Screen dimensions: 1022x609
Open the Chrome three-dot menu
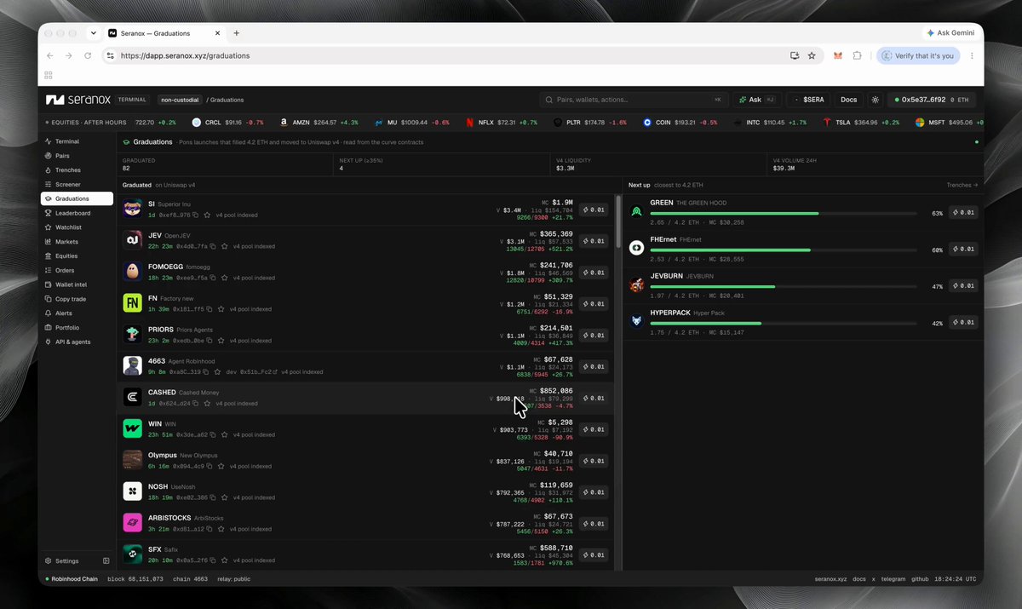point(972,55)
